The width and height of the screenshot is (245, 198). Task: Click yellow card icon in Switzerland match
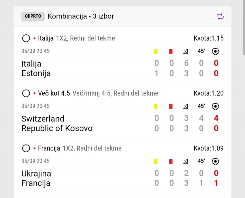(156, 106)
